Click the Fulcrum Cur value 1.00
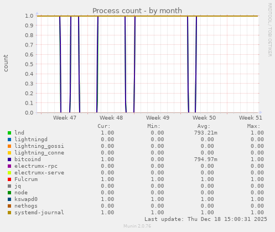The width and height of the screenshot is (275, 232). (x=107, y=179)
